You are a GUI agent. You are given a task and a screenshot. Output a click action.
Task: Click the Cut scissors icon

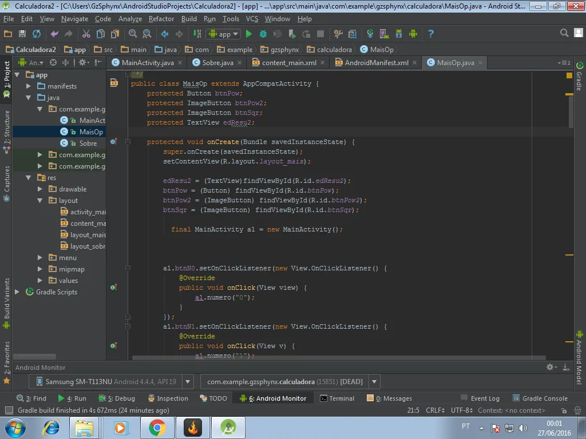pos(86,34)
